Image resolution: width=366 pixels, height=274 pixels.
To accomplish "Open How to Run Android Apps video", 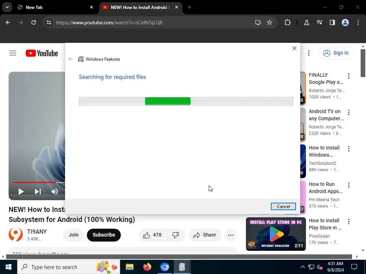I will [325, 188].
